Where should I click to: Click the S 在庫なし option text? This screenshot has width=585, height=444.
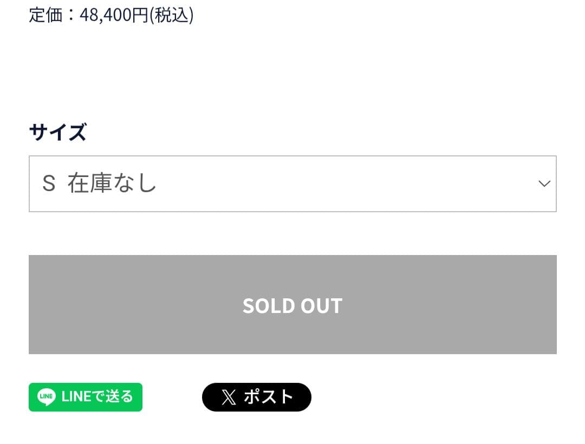coord(99,183)
